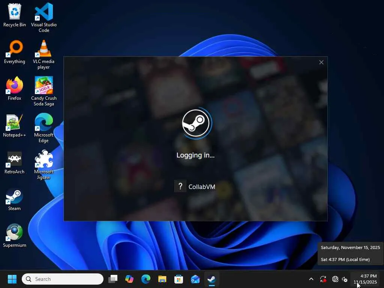384x288 pixels.
Task: Expand the hidden system tray icons
Action: [311, 279]
